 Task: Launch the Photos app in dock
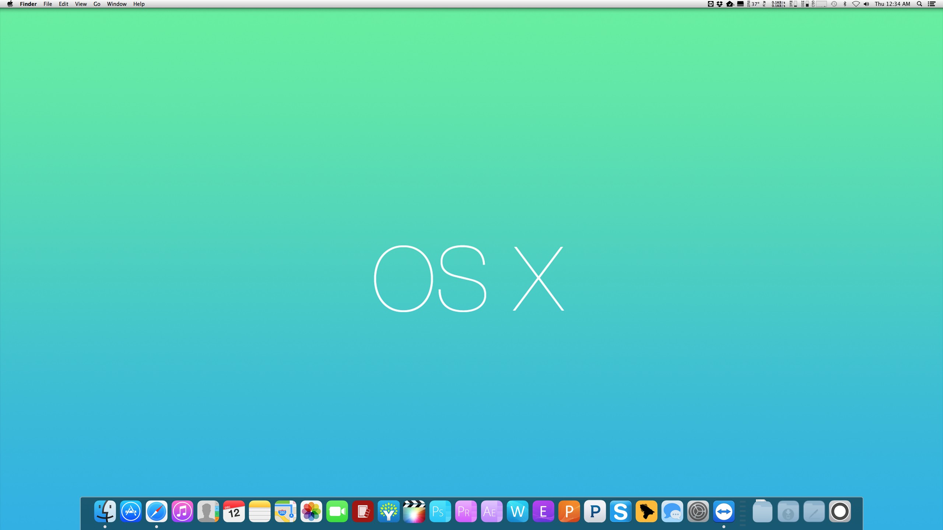311,511
